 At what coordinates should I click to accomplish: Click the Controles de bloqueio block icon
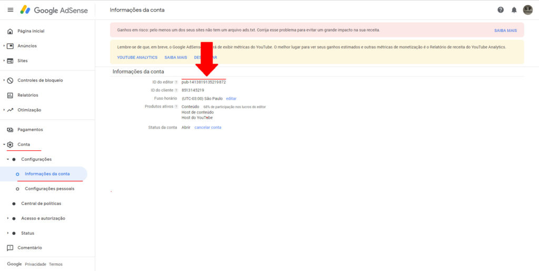click(11, 80)
